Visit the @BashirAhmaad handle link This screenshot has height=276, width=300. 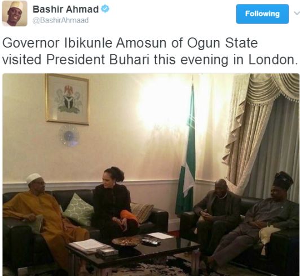[60, 20]
